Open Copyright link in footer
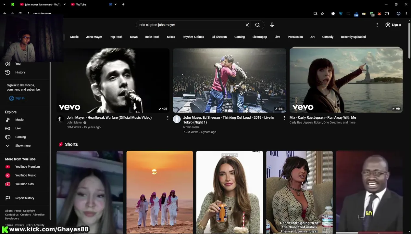Viewport: 411px width, 234px height. [29, 211]
